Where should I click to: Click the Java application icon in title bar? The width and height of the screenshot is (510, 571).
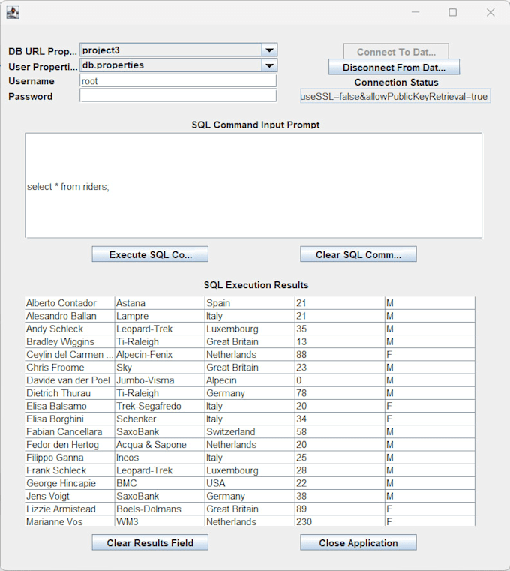point(13,13)
